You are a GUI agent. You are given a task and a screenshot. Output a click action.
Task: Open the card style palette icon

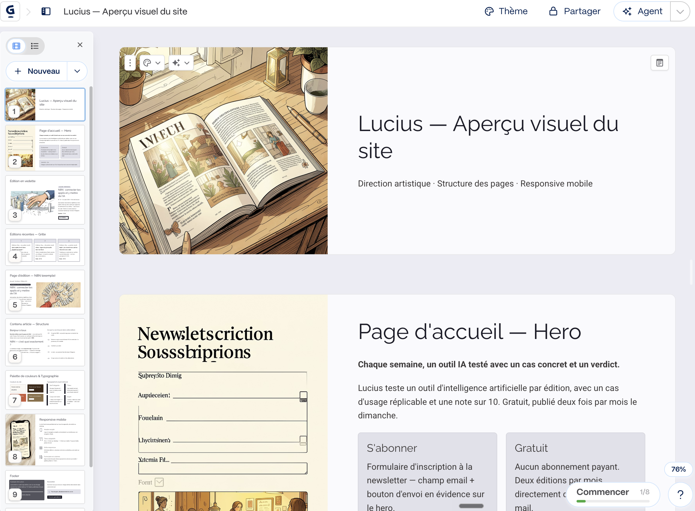coord(147,63)
